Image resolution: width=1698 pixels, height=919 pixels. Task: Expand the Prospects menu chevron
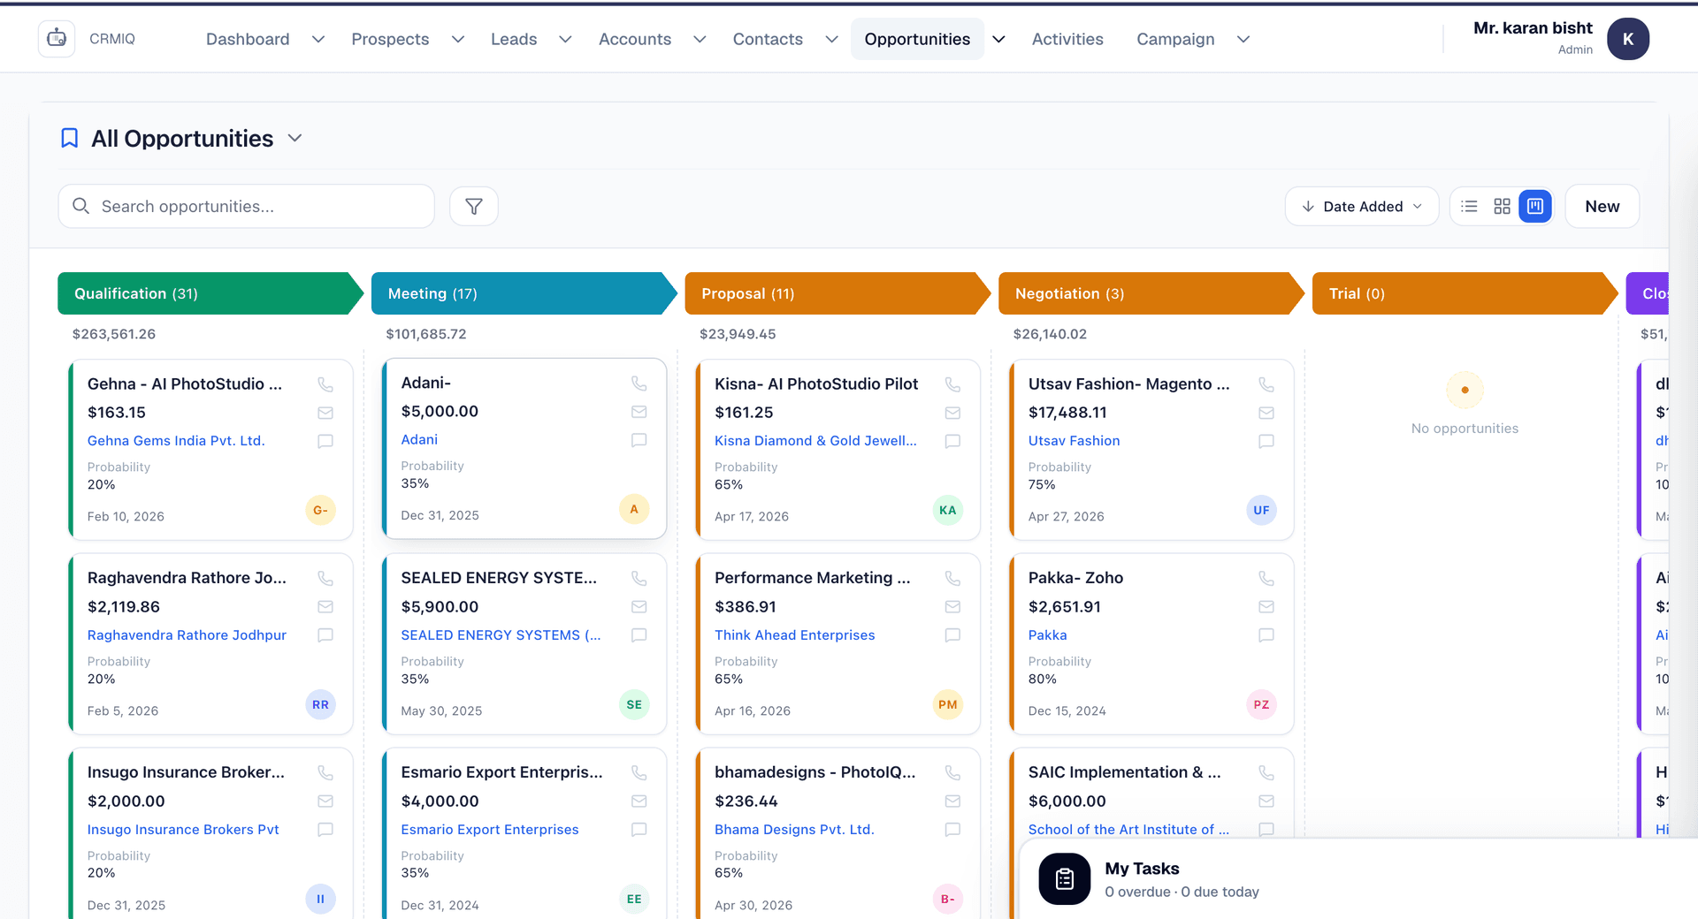(458, 39)
